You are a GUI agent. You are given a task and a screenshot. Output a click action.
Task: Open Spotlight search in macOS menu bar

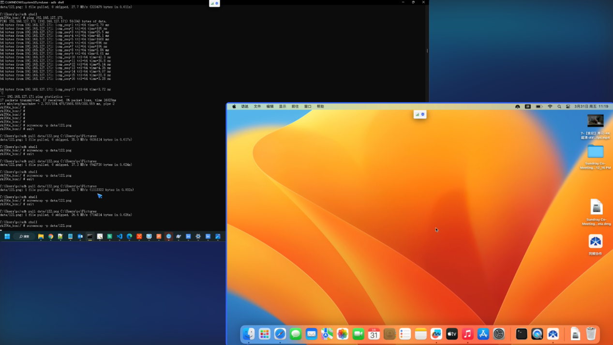559,106
